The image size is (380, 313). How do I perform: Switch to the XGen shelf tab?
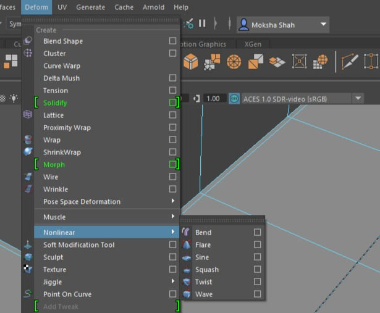[x=253, y=44]
